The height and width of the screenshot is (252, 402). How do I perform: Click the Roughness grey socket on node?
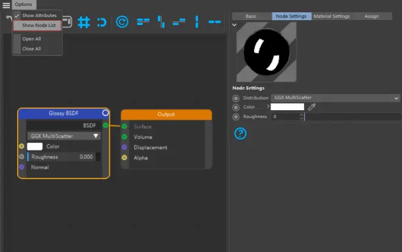[21, 156]
